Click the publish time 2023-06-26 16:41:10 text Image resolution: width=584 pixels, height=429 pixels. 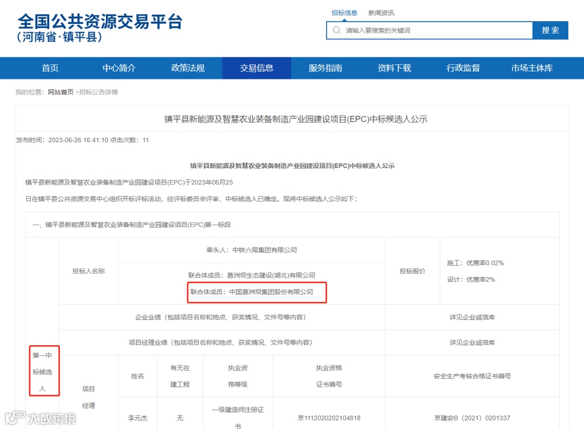coord(78,140)
